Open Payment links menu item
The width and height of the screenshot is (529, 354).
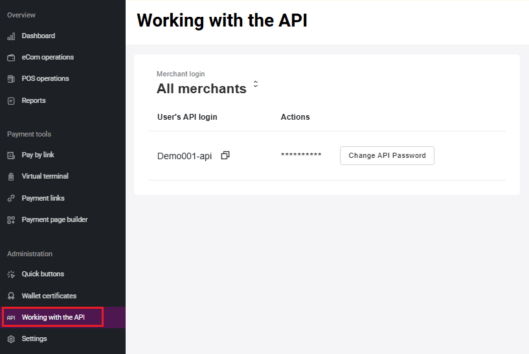click(x=43, y=198)
